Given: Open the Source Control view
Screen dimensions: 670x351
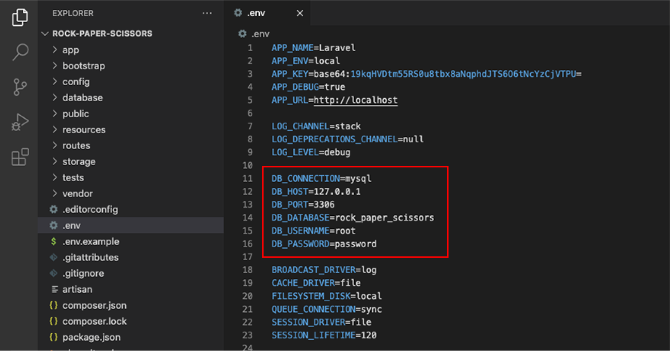Looking at the screenshot, I should [20, 87].
